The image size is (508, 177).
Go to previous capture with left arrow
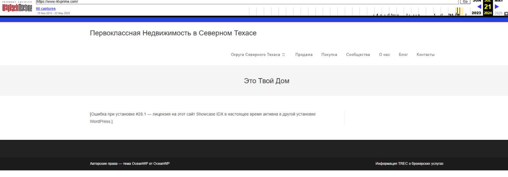(479, 7)
